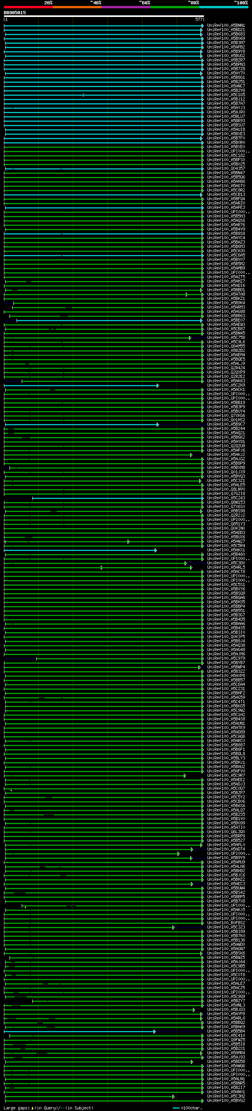Select the UniRef100_A5BLU7 label
This screenshot has width=252, height=1111.
tap(226, 116)
